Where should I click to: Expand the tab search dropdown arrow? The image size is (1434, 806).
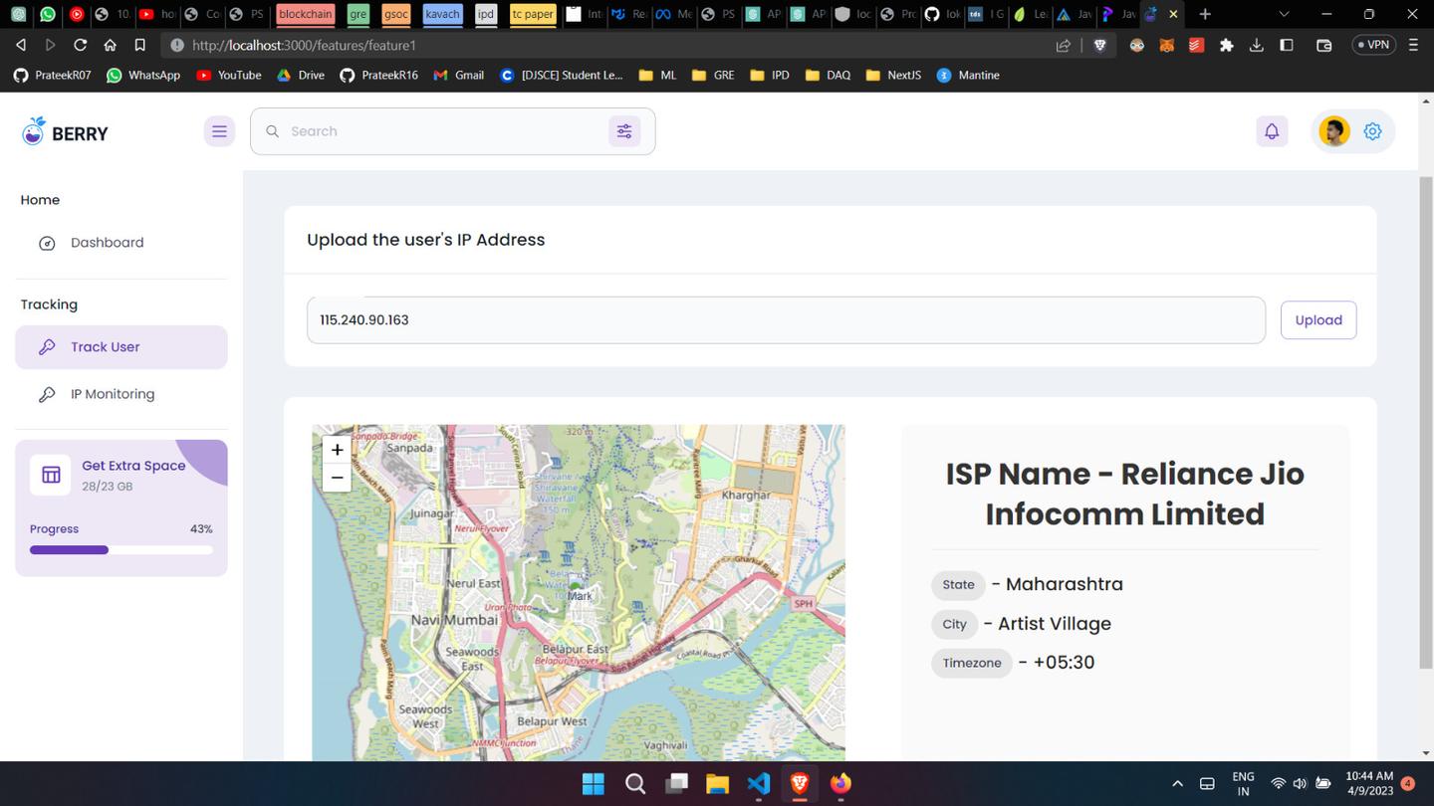click(x=1284, y=14)
